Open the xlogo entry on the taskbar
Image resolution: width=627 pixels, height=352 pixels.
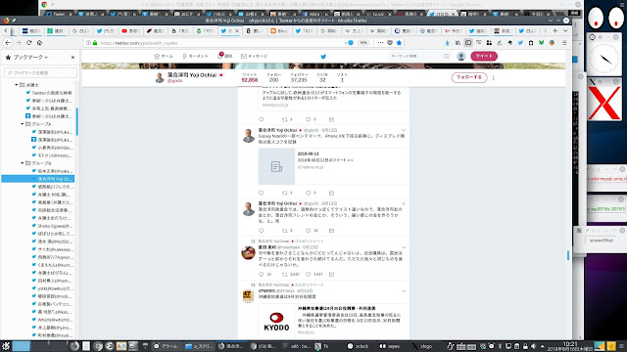[422, 346]
